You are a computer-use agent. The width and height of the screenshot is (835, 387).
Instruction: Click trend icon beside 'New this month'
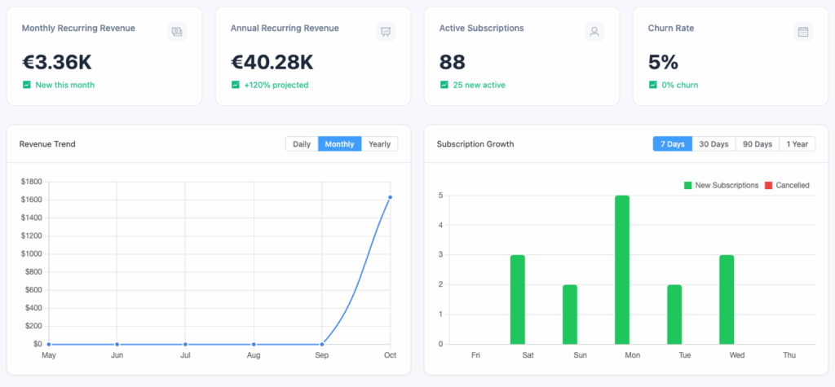(x=27, y=85)
